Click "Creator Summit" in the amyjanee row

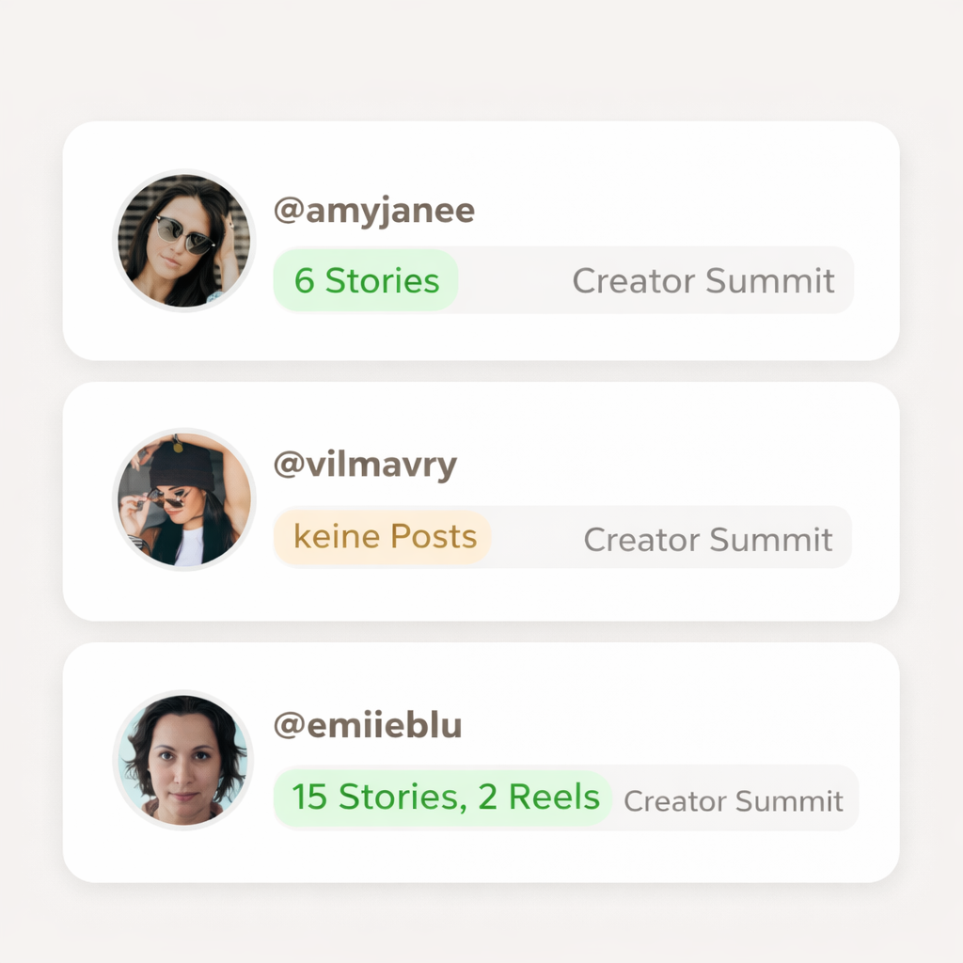pos(703,280)
